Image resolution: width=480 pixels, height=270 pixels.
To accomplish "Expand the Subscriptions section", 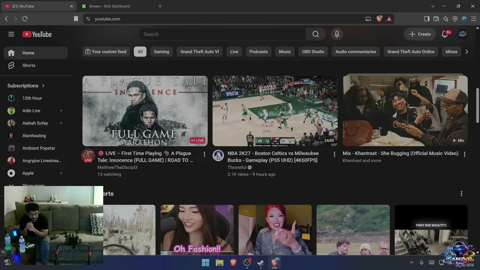I will click(x=26, y=85).
